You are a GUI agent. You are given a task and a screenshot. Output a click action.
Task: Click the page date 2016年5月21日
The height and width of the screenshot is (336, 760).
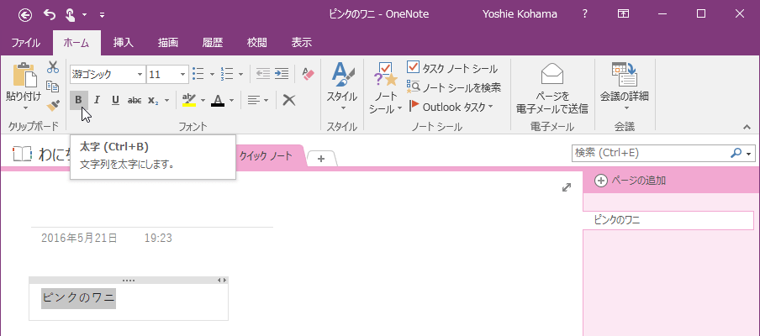coord(79,239)
